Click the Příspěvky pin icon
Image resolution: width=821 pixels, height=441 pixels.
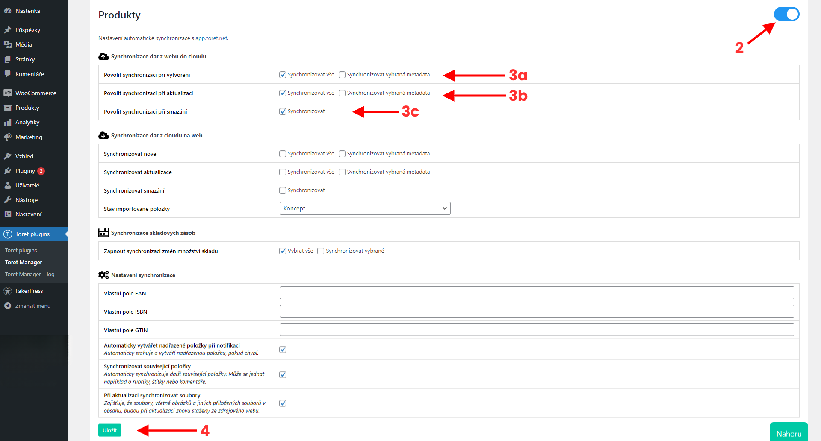tap(8, 30)
